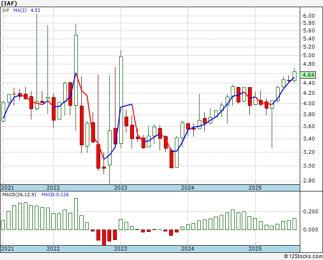Click the 2022 label on price axis
This screenshot has width=323, height=260.
53,188
